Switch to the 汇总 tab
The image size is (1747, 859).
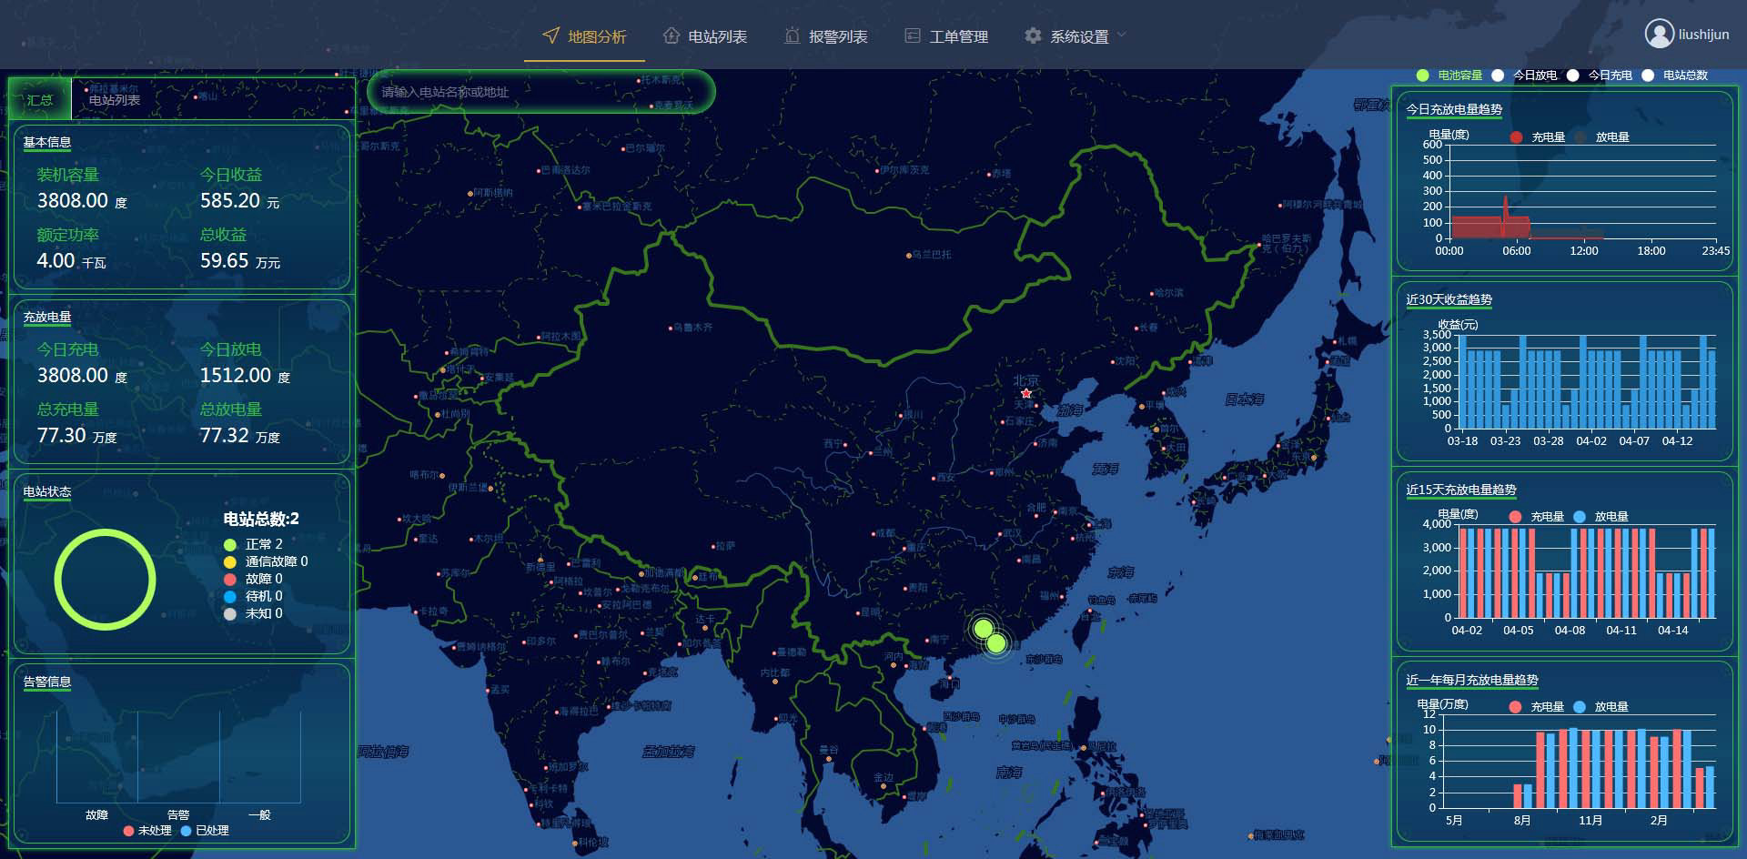pyautogui.click(x=40, y=99)
